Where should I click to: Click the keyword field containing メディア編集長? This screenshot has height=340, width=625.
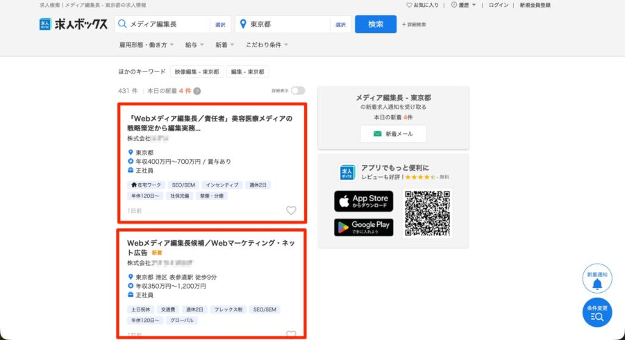(167, 24)
